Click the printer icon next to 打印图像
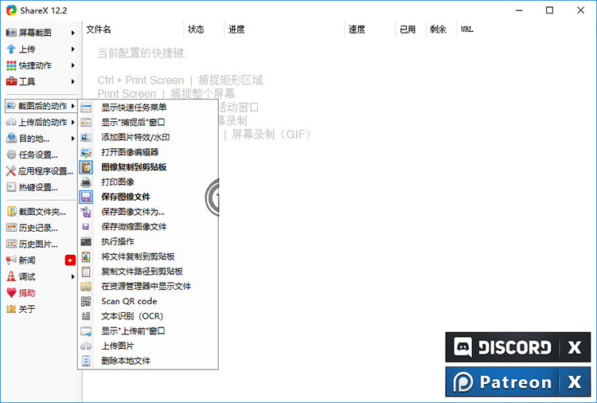 click(x=86, y=182)
